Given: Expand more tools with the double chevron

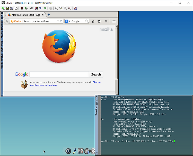Looking at the screenshot, I should point(106,21).
